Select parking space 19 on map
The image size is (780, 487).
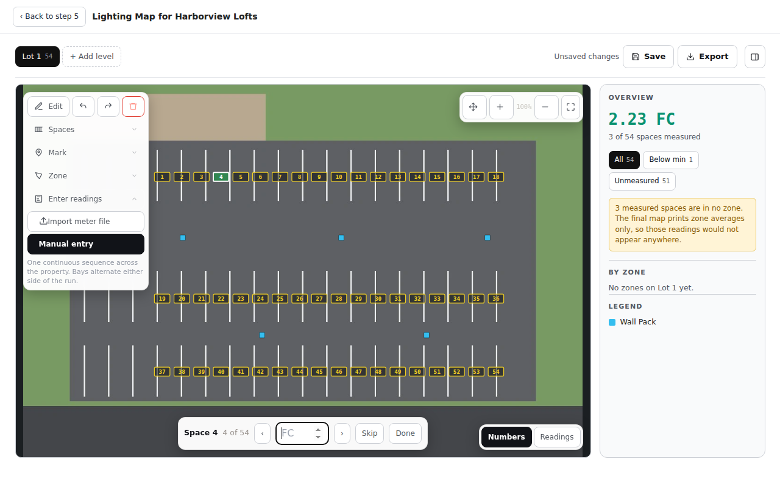click(x=162, y=299)
